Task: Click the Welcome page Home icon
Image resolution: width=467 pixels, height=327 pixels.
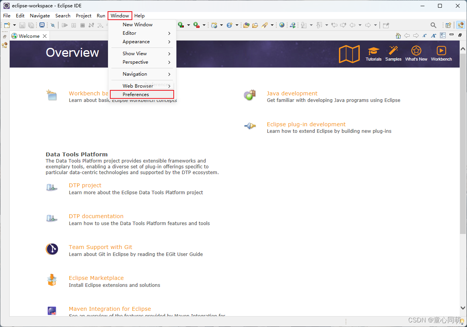Action: point(398,36)
